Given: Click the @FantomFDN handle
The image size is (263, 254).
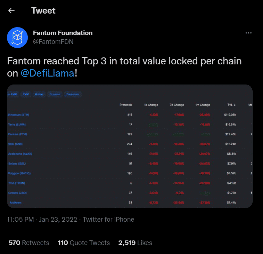Looking at the screenshot, I should pyautogui.click(x=53, y=42).
